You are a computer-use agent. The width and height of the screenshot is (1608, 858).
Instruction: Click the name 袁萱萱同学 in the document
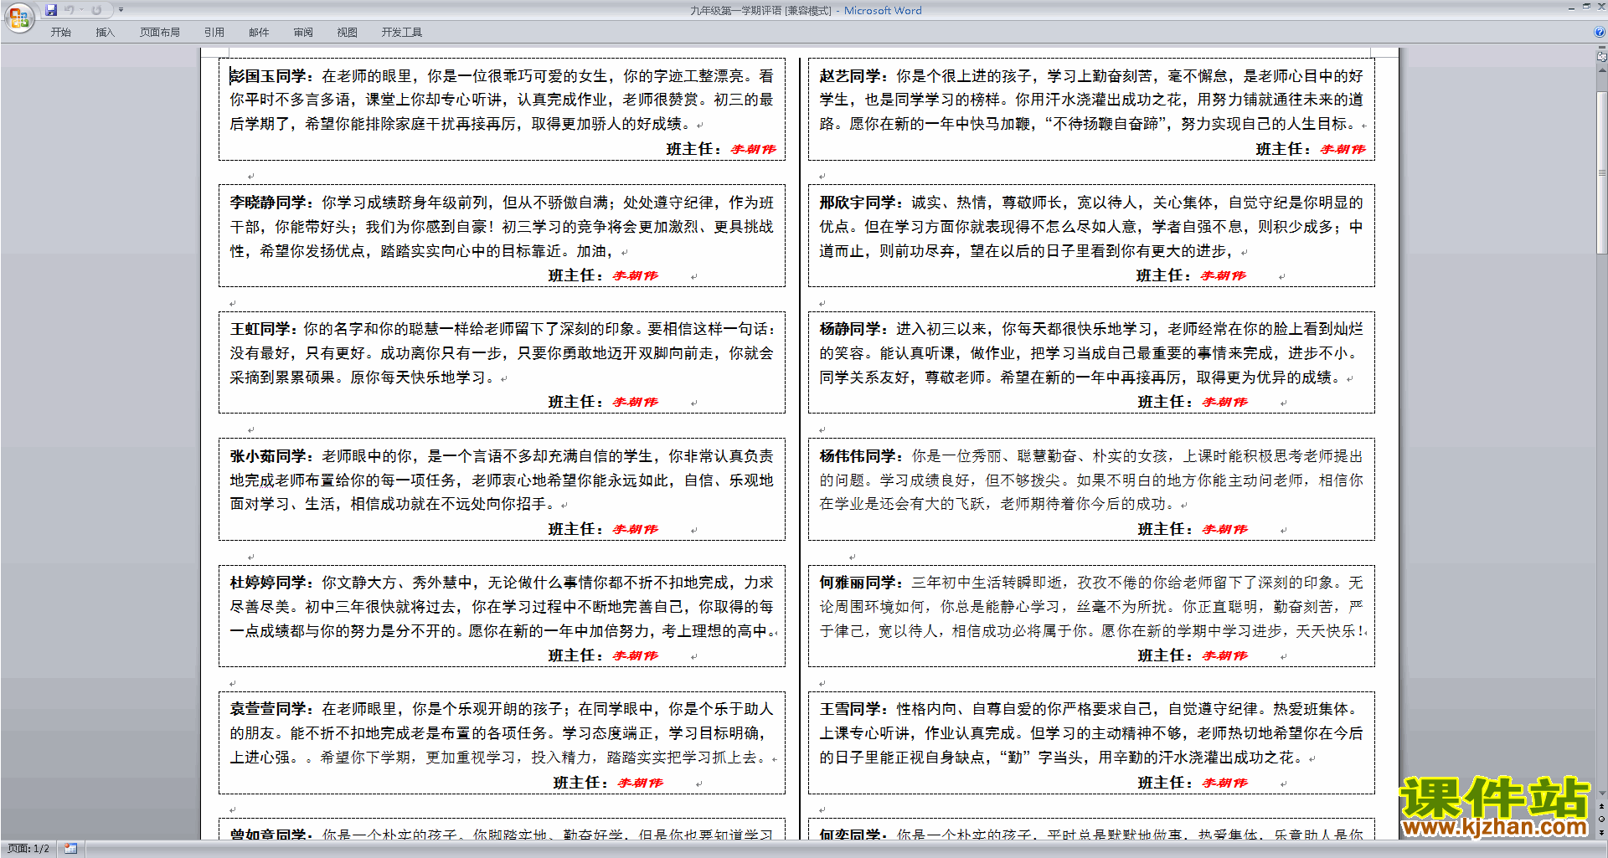pos(268,709)
